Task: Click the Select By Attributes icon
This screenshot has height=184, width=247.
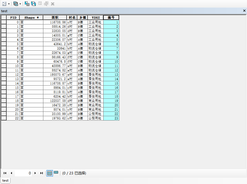Action: [27, 4]
